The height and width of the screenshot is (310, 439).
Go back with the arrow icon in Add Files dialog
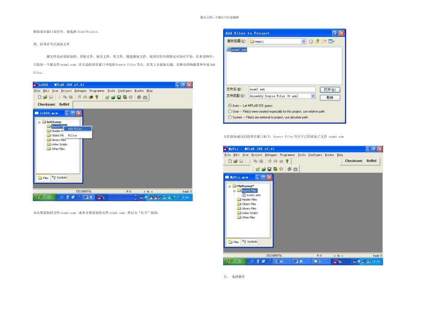tap(311, 42)
